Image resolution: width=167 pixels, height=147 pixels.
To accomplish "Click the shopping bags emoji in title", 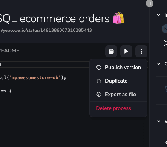I will coord(118,18).
